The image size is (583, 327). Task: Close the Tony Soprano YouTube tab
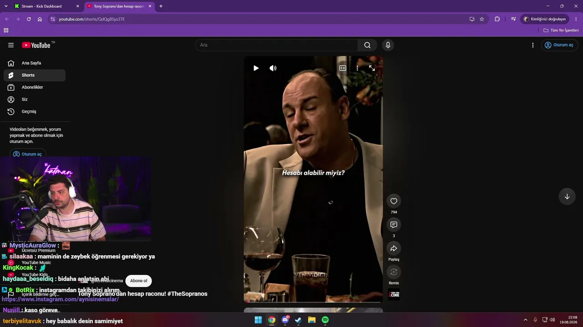coord(150,6)
